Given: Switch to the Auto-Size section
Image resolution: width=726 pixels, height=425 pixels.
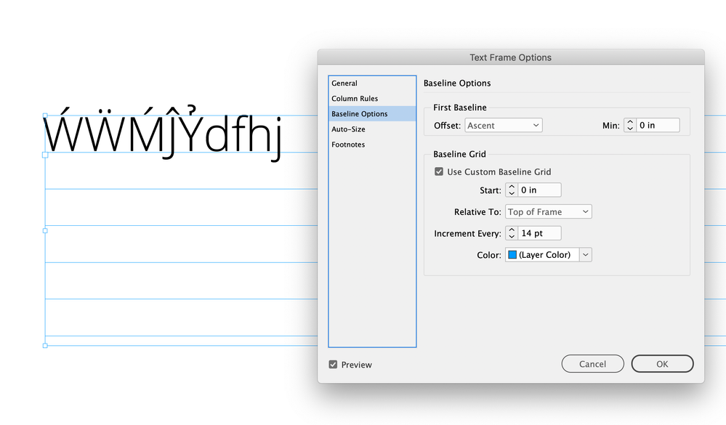Looking at the screenshot, I should [x=372, y=129].
